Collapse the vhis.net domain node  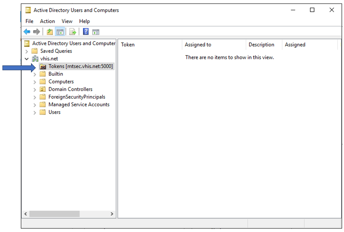26,59
